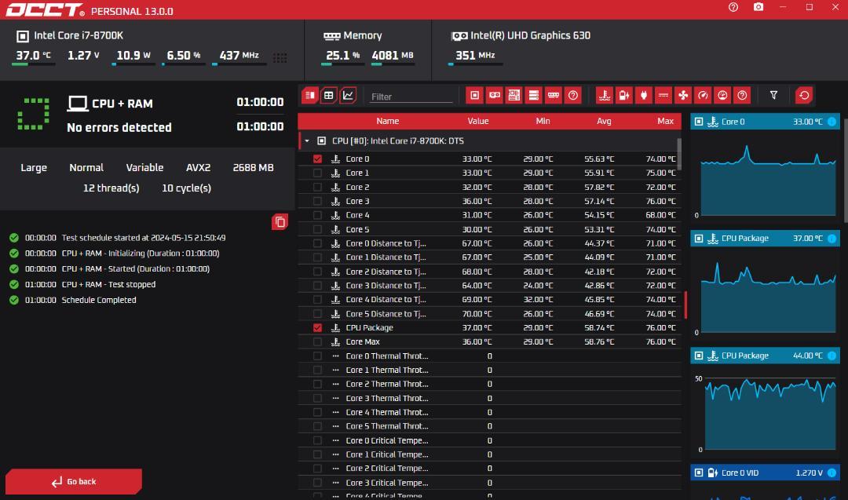The width and height of the screenshot is (848, 500).
Task: Toggle the voltage sensor type filter
Action: tap(624, 96)
